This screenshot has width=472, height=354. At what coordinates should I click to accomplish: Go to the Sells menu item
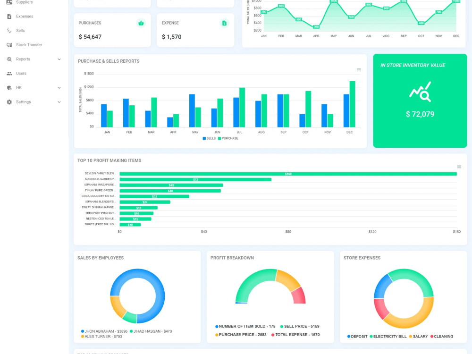[x=20, y=30]
